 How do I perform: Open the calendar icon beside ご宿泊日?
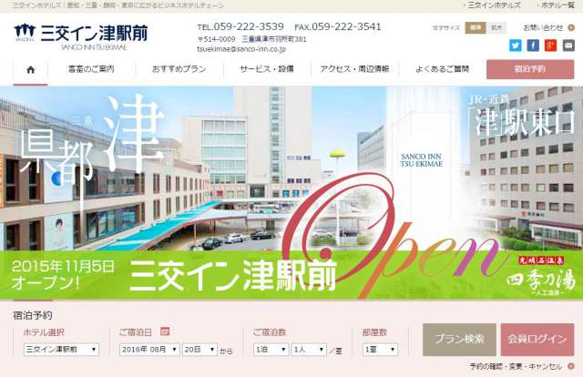pos(165,331)
